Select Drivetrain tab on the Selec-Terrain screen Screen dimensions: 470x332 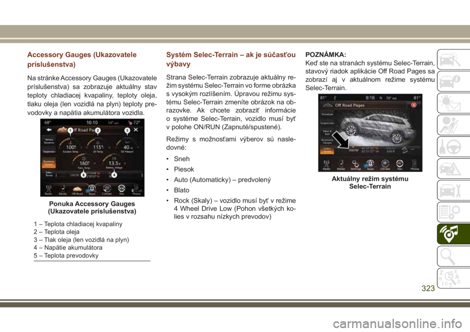(327, 114)
